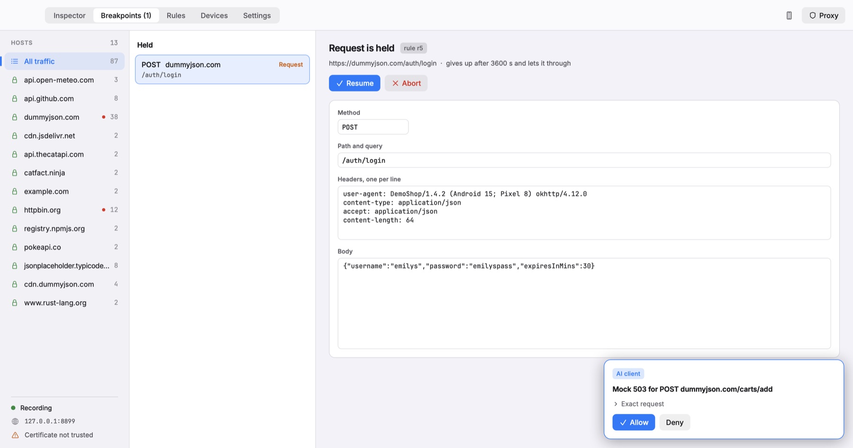853x448 pixels.
Task: Click lock icon beside example.com
Action: [15, 191]
